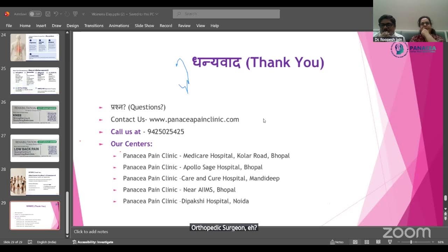Toggle the AutoSave switch
The height and width of the screenshot is (252, 448).
(x=35, y=14)
